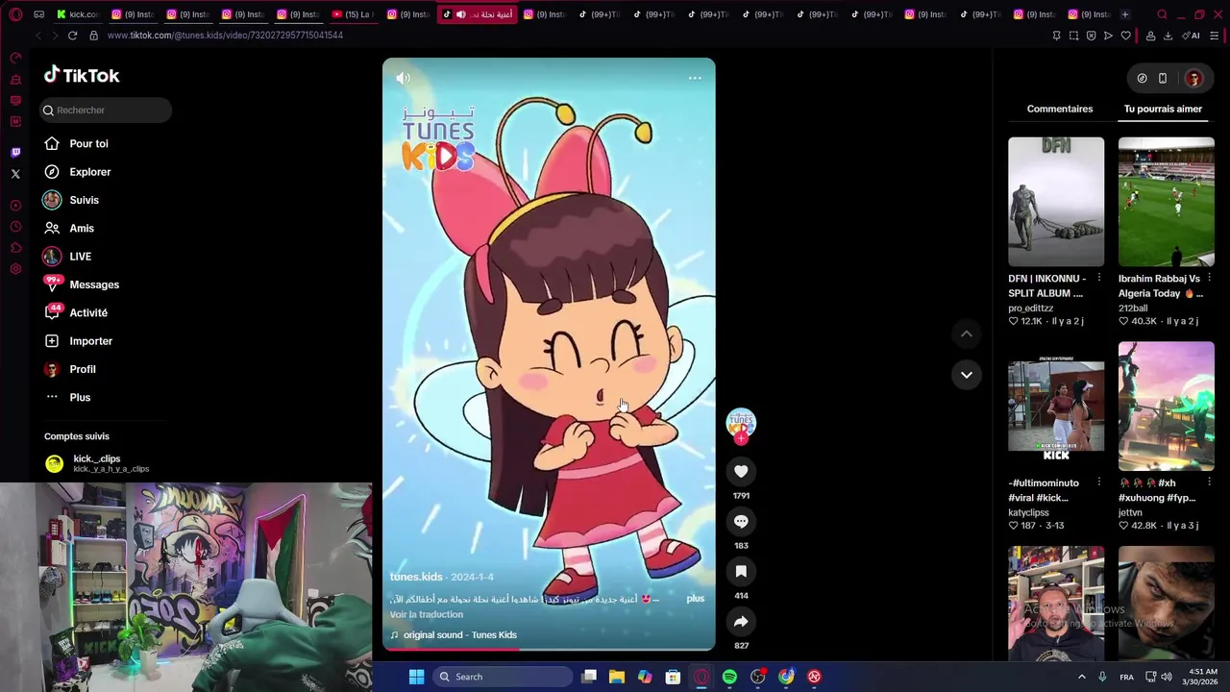Mute the video with the speaker icon
The image size is (1230, 692).
coord(404,79)
